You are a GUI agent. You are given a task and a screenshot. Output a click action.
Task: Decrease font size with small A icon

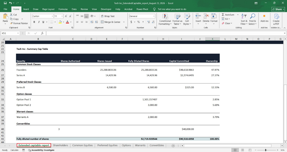click(70, 16)
